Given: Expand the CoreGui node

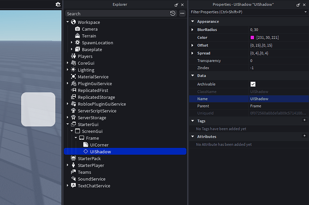Looking at the screenshot, I should pos(68,63).
